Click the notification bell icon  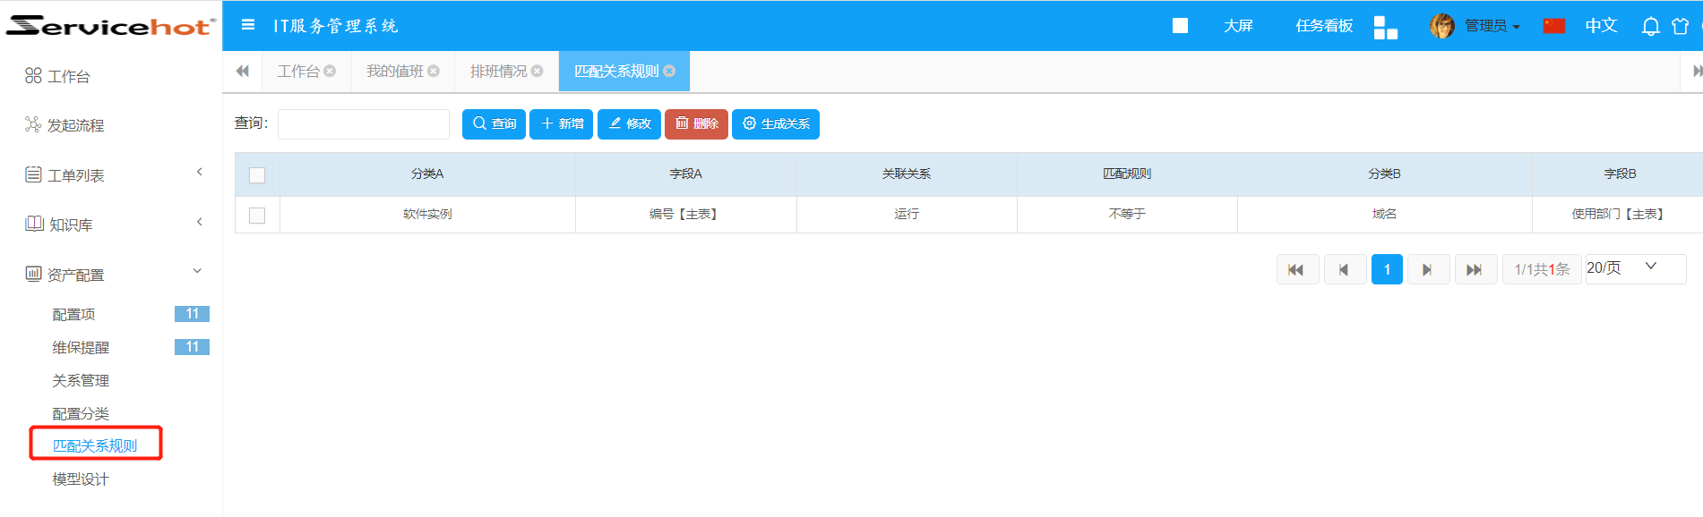1650,26
